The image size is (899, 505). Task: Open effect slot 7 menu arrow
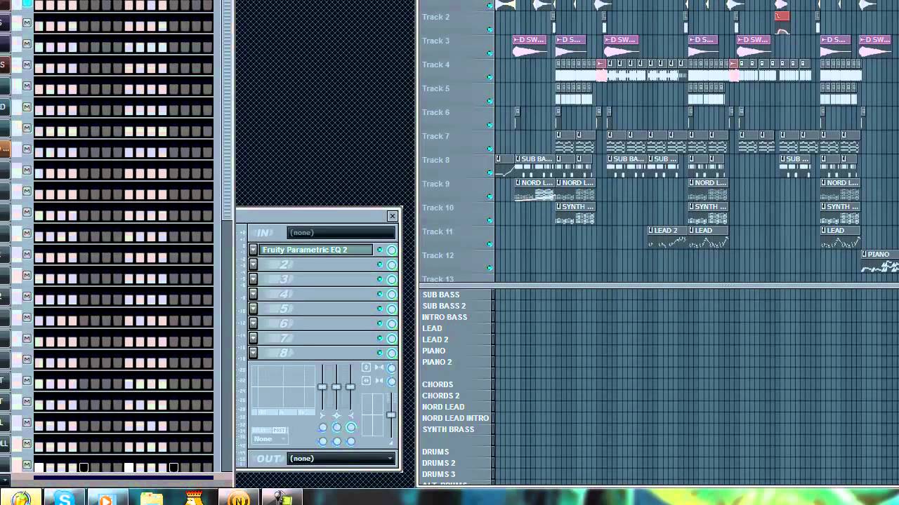coord(254,338)
